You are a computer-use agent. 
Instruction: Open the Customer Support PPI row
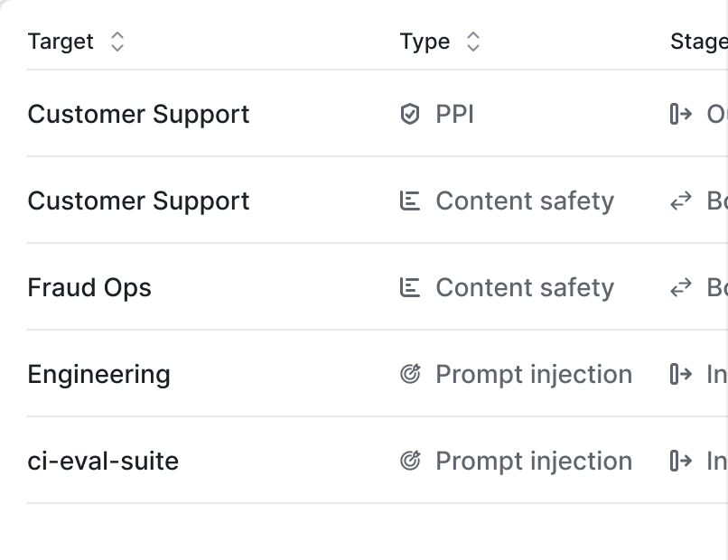378,114
